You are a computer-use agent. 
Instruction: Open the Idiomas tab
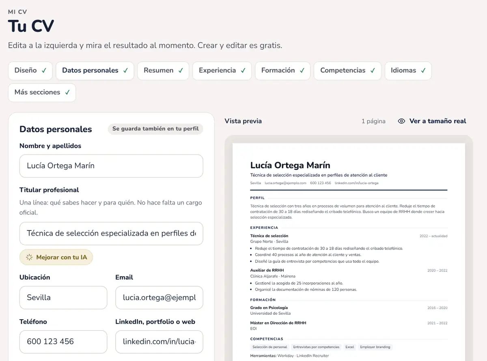pyautogui.click(x=408, y=71)
